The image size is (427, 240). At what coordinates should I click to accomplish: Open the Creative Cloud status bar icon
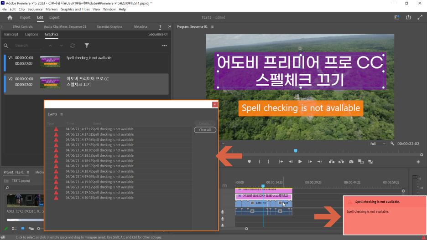click(x=3, y=237)
